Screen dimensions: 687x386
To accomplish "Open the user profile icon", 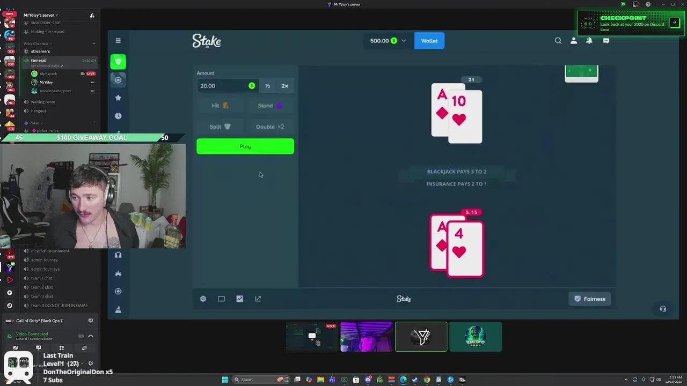I will (x=574, y=41).
